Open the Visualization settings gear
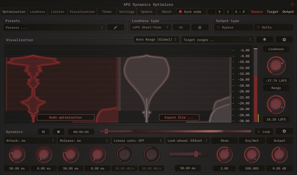Viewport: 297px width, 175px height. pos(284,39)
